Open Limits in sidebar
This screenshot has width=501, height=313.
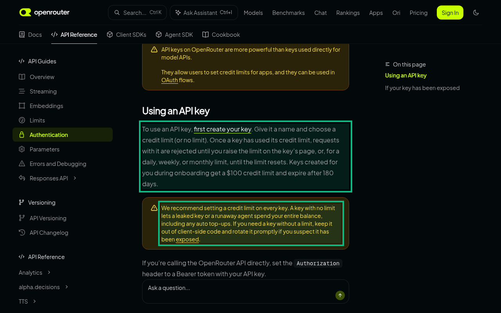click(x=63, y=120)
